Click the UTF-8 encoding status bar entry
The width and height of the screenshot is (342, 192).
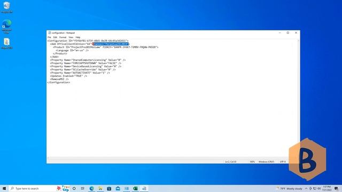[x=283, y=162]
